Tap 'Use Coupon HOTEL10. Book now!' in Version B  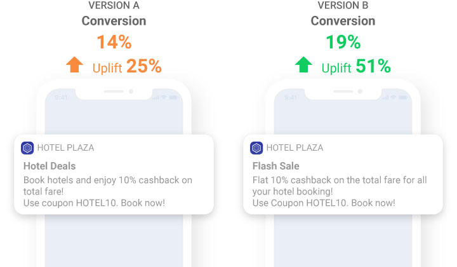[x=324, y=203]
